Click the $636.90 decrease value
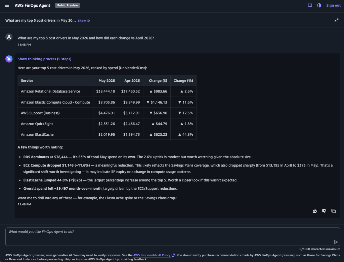 [158, 113]
